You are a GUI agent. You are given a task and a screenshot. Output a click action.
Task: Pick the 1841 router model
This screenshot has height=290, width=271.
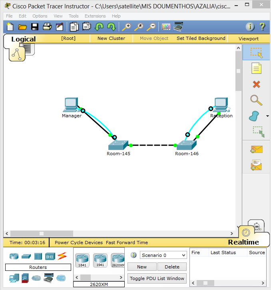pos(82,260)
